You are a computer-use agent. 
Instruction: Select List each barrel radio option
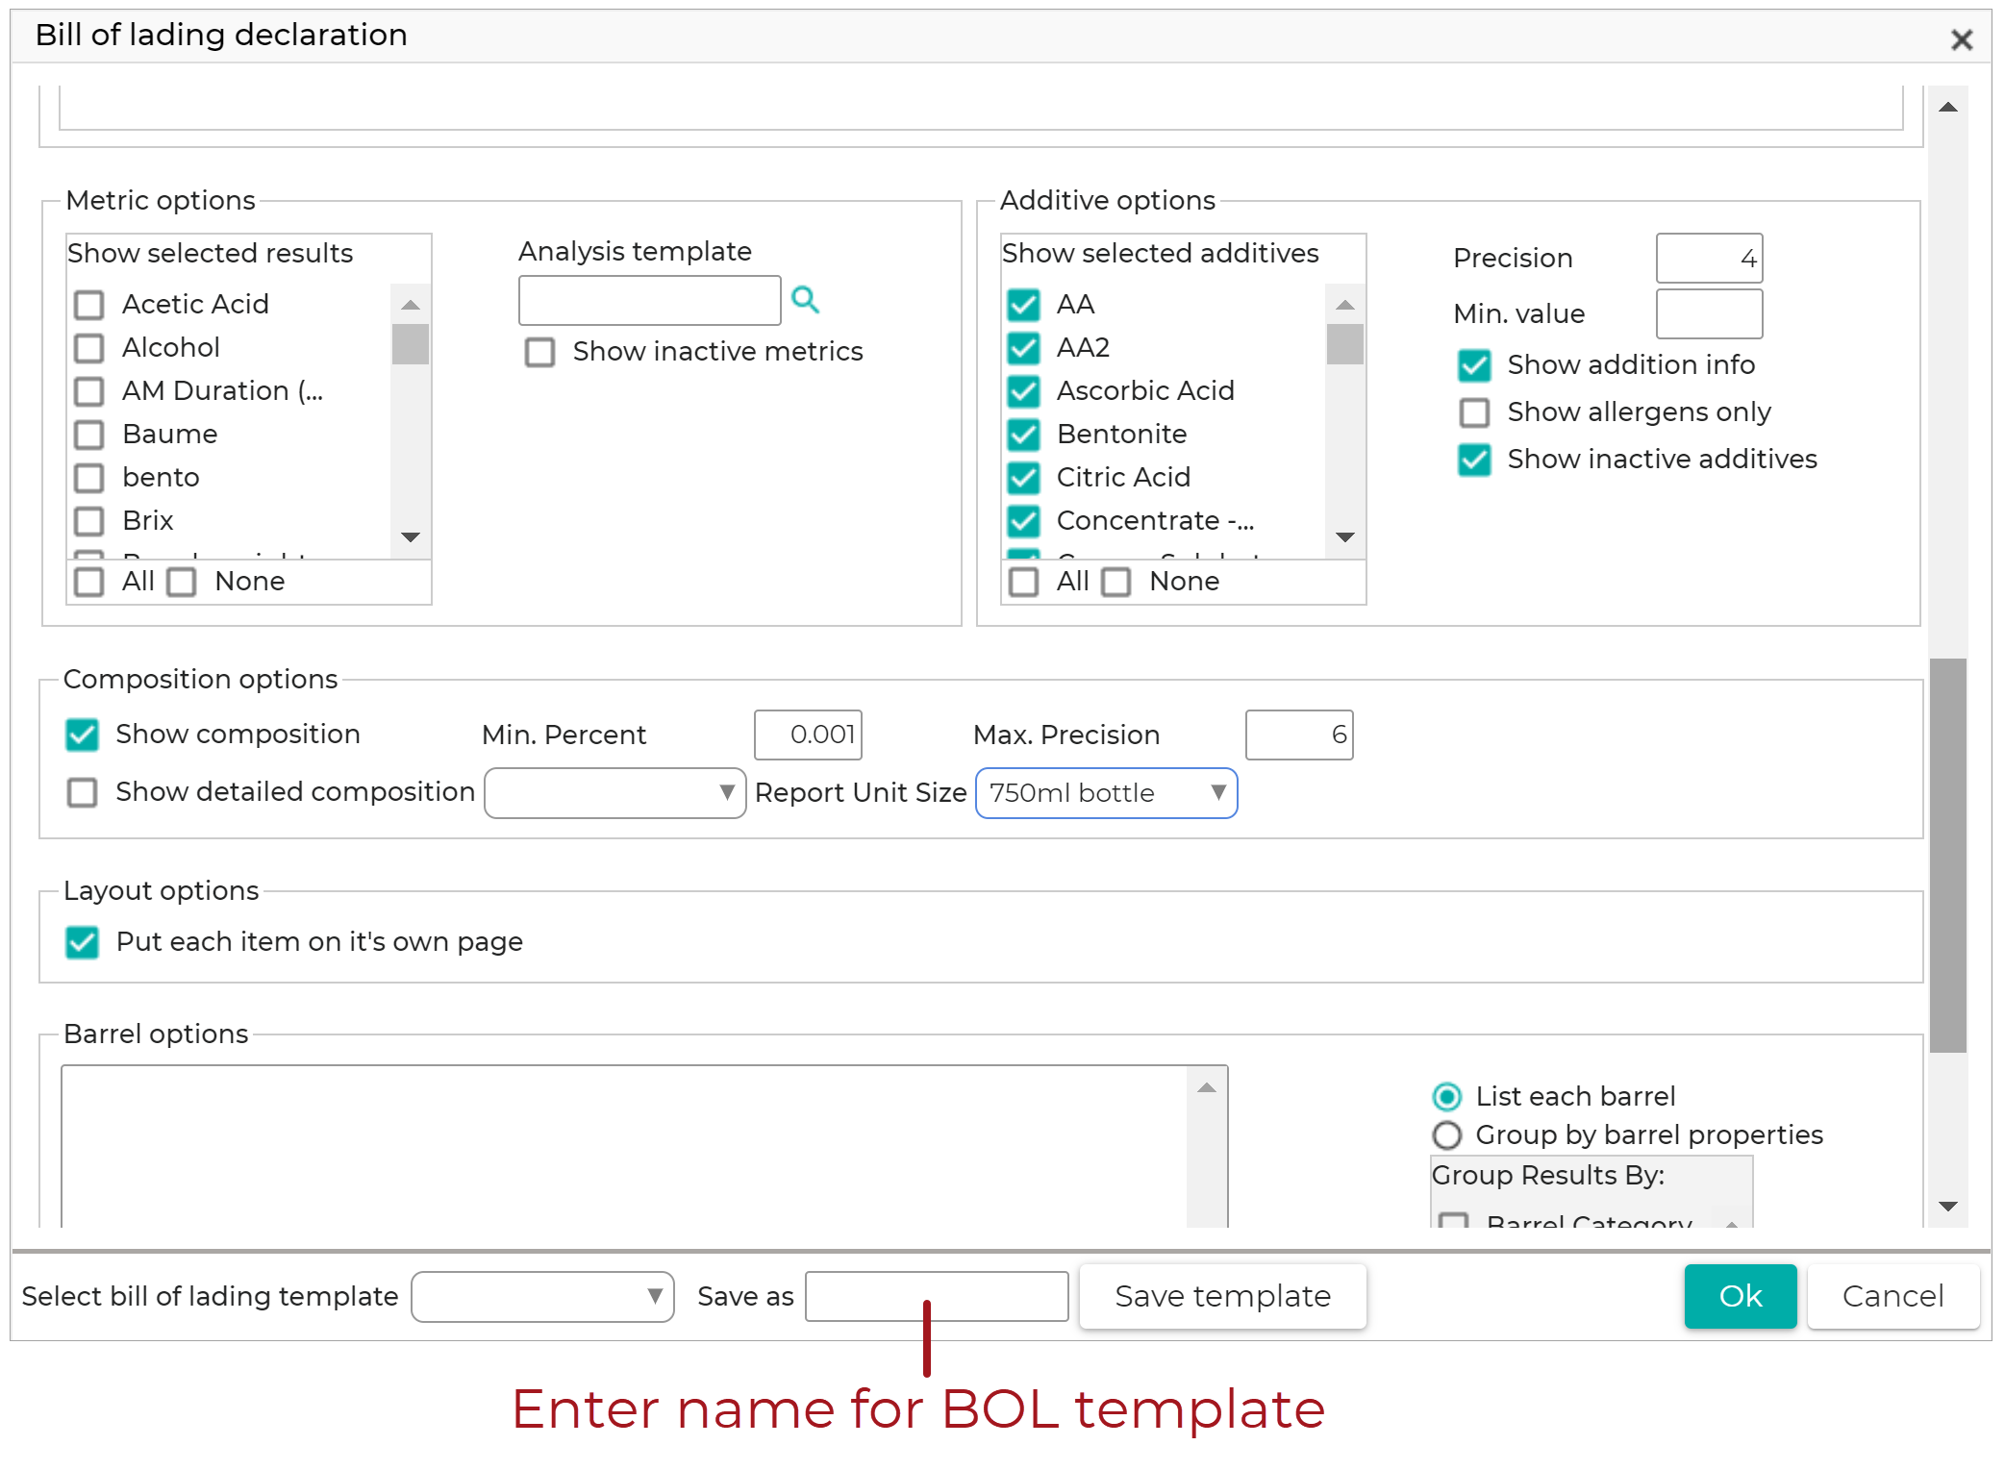(1446, 1097)
